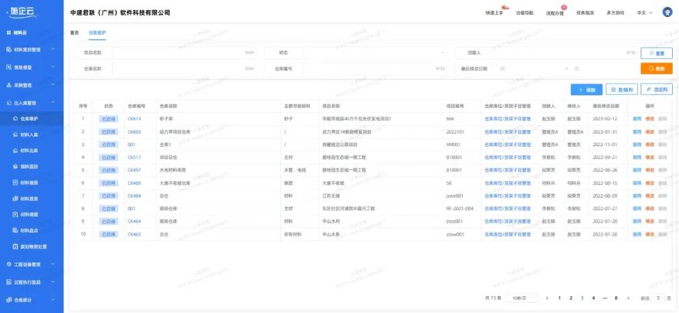Click the 材料盘点 submenu icon

pos(15,230)
